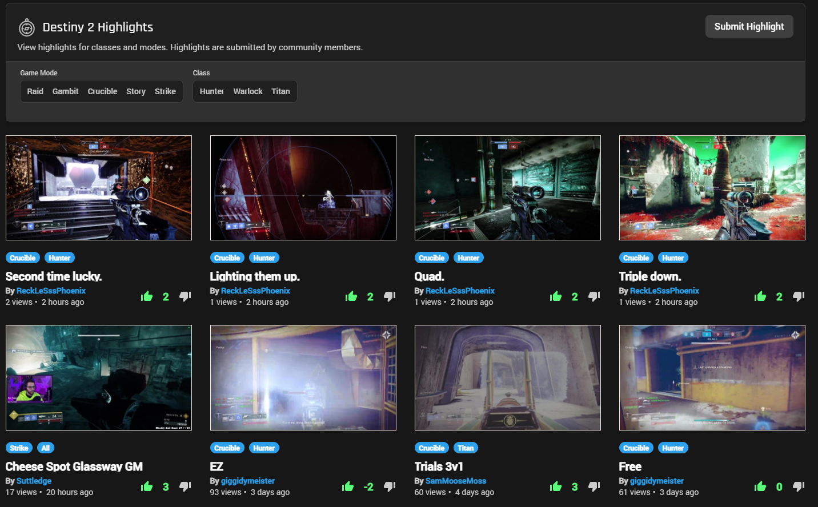Screen dimensions: 818x507
Task: Give thumbs up to 'Quad.' highlight
Action: tap(556, 296)
